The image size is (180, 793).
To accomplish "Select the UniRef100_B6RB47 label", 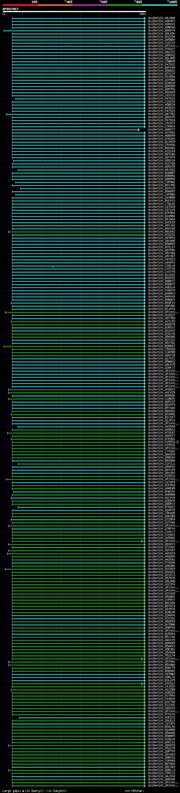I will click(161, 346).
